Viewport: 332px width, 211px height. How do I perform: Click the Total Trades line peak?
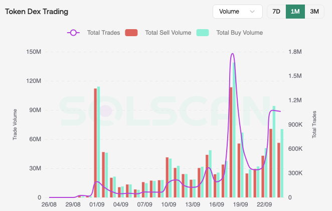[233, 53]
